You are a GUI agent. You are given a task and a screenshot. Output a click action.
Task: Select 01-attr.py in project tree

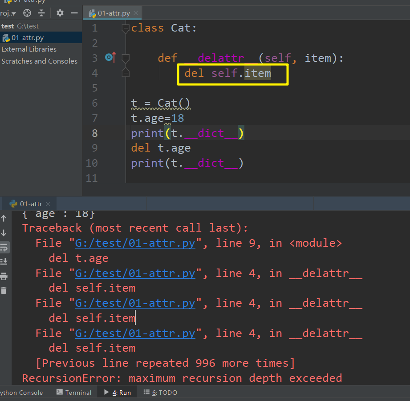click(41, 38)
